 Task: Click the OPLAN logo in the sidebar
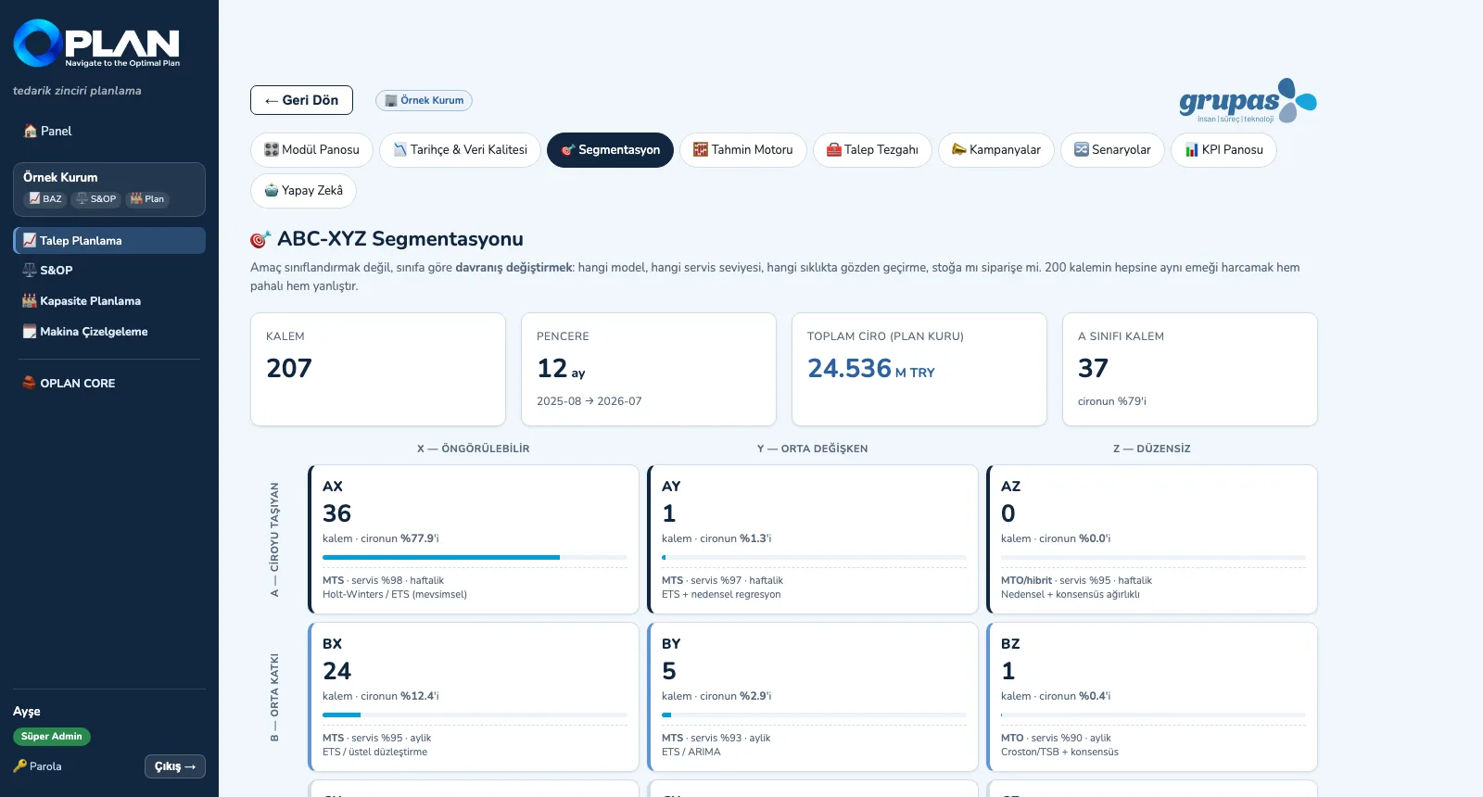coord(96,44)
